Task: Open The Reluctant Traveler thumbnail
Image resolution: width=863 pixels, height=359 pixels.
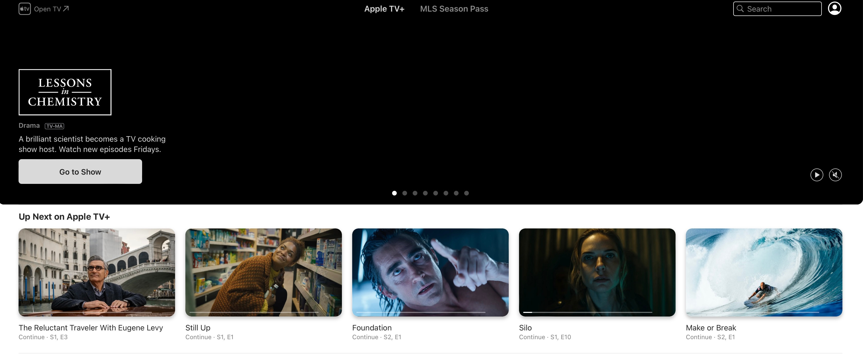Action: click(x=97, y=272)
